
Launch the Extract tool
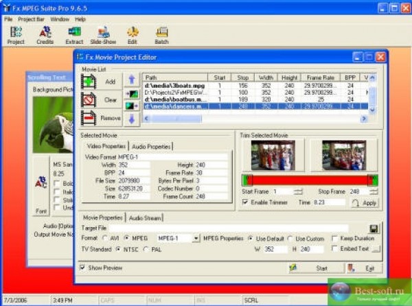(x=74, y=34)
